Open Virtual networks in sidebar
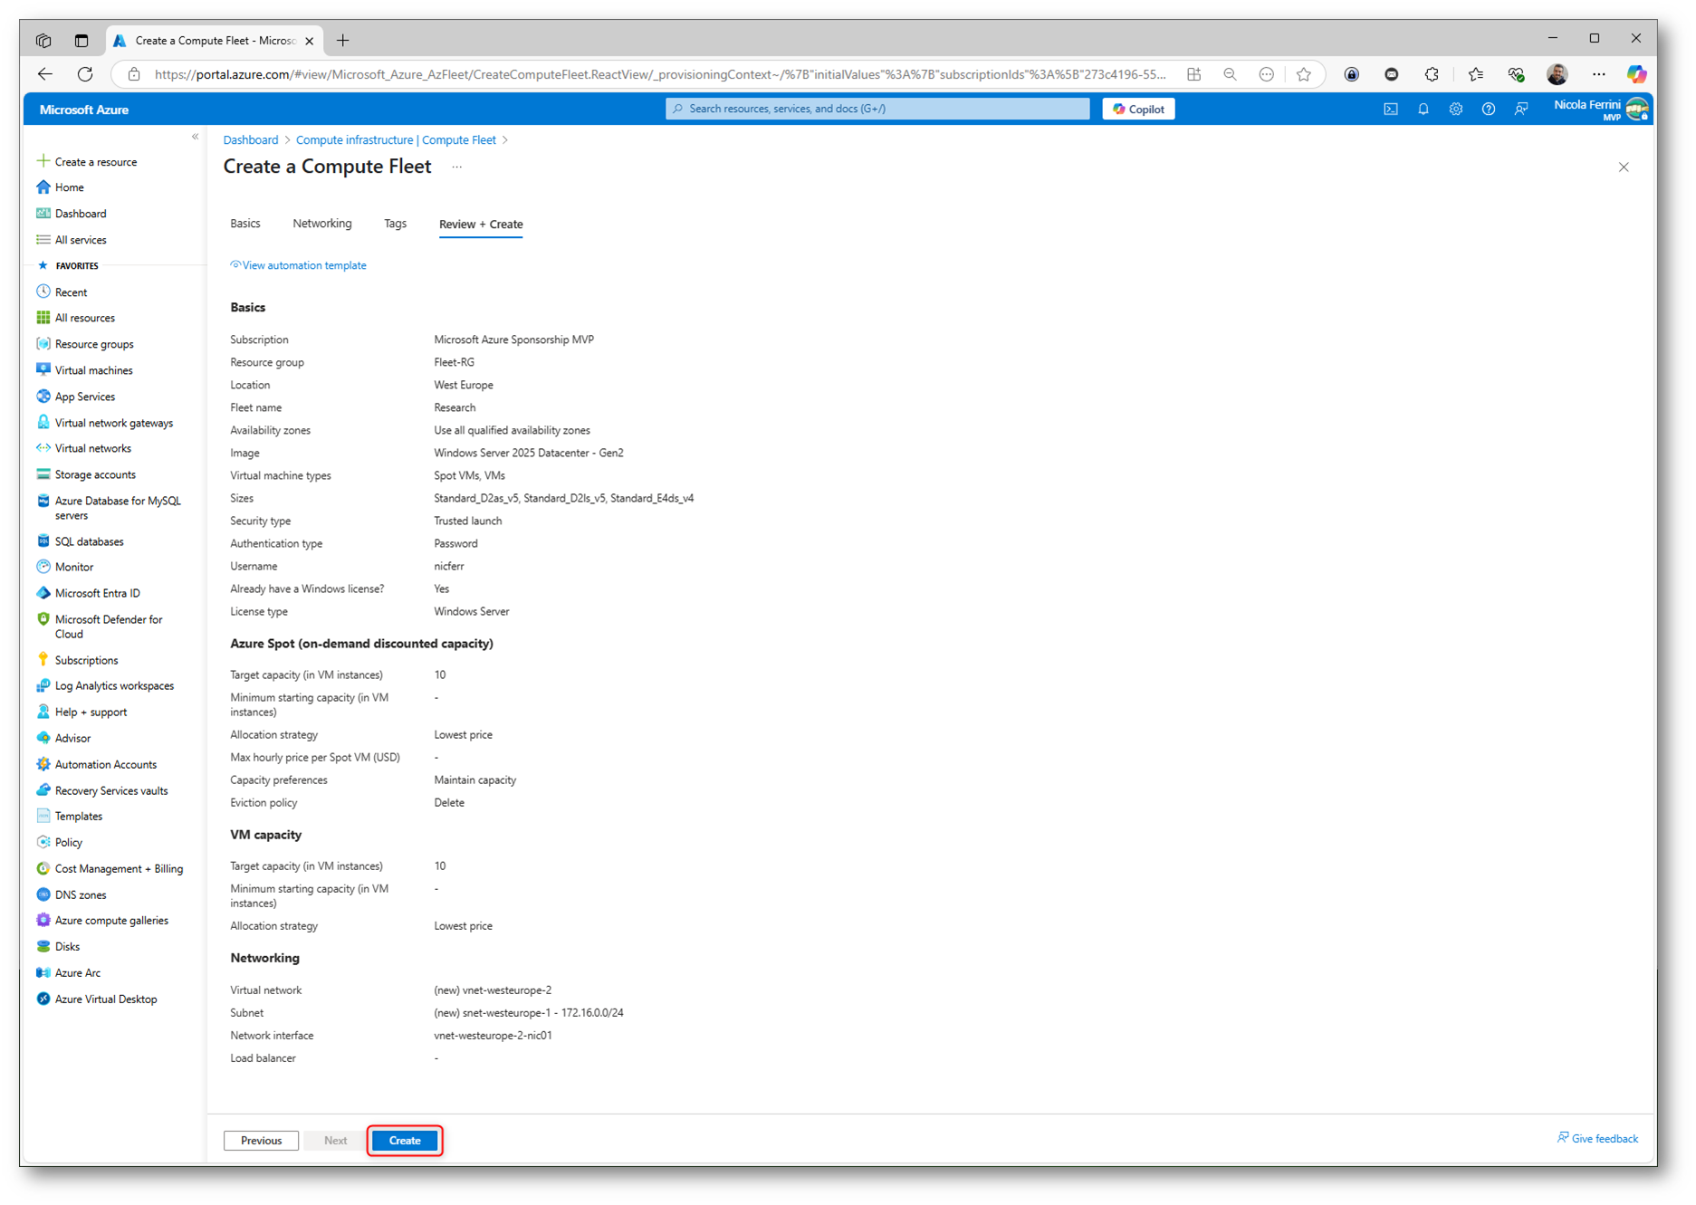The image size is (1696, 1205). pyautogui.click(x=92, y=448)
